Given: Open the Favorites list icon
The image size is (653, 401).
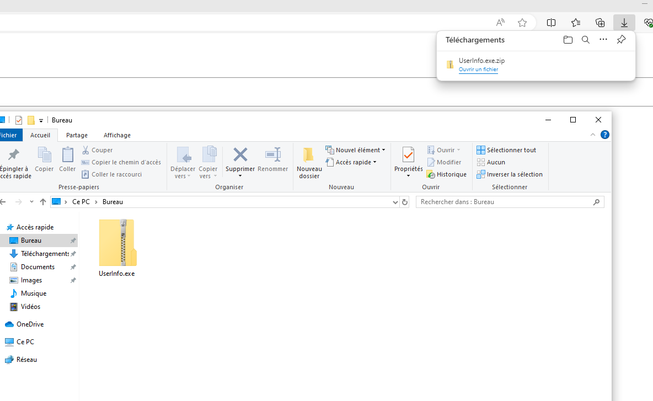Looking at the screenshot, I should [x=576, y=23].
